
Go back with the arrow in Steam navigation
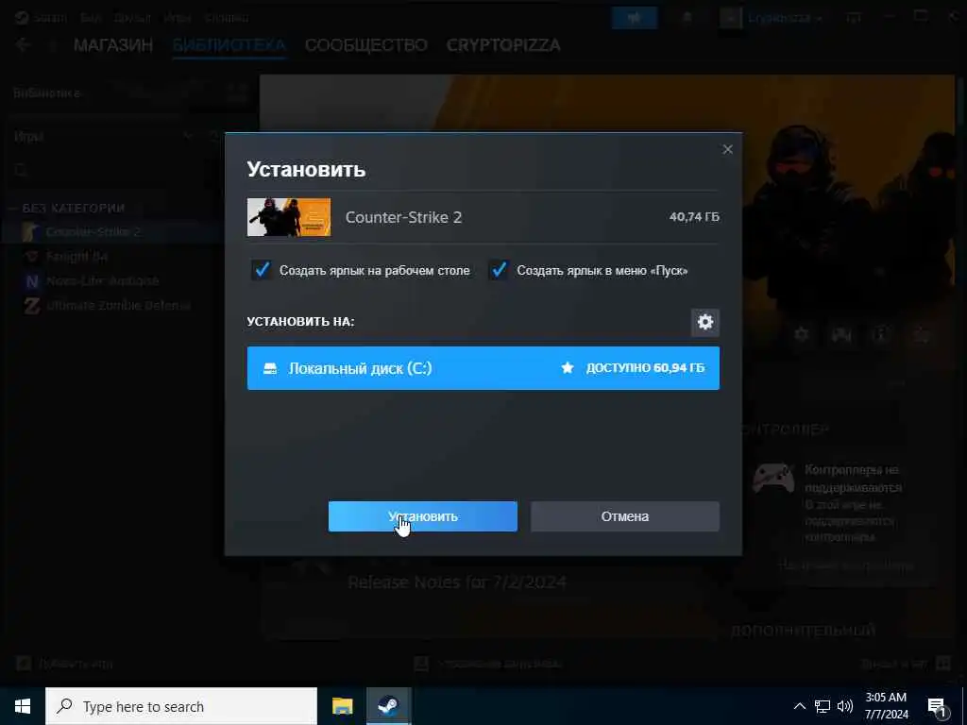23,45
